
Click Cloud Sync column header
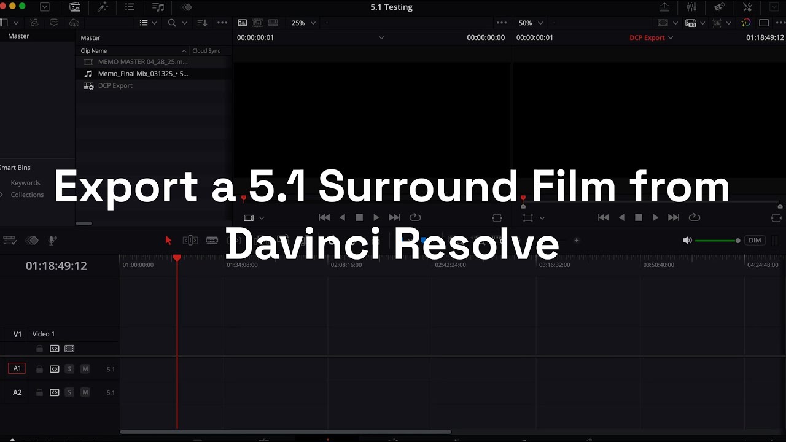[206, 50]
